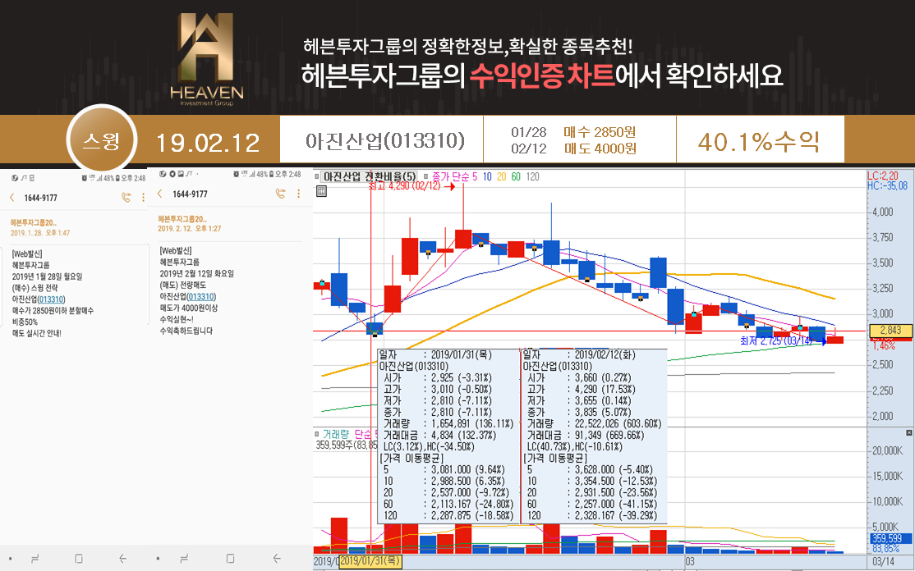Select the magenta 5-day moving average label
The height and width of the screenshot is (571, 915).
click(474, 176)
